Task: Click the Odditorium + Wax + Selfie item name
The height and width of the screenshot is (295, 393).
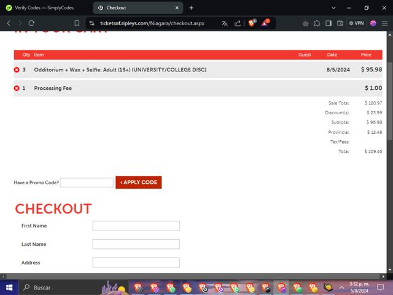Action: point(120,69)
